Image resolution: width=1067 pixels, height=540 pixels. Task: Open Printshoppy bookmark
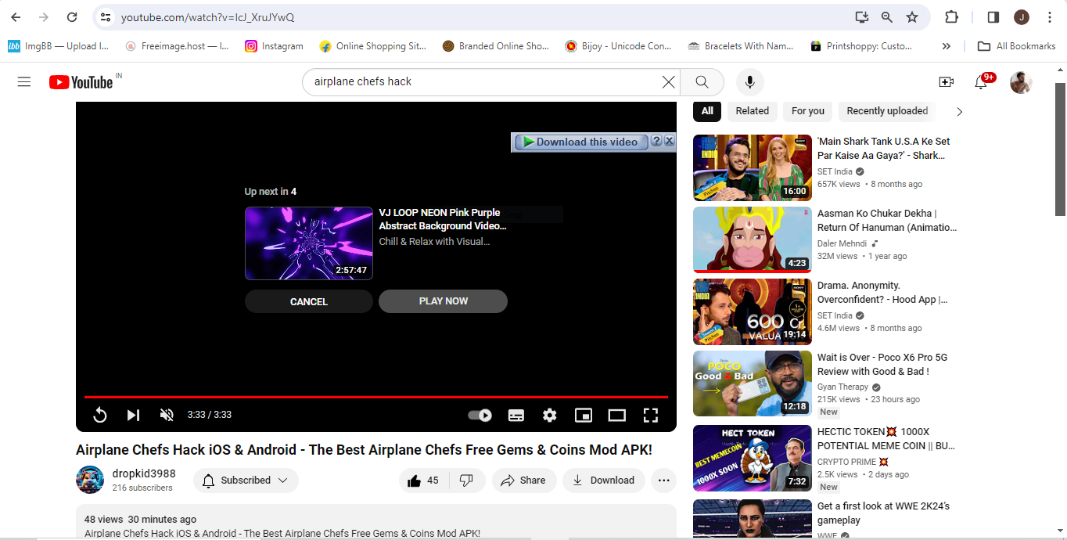[x=862, y=46]
